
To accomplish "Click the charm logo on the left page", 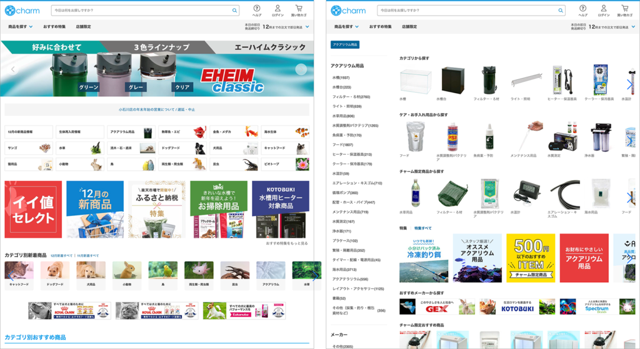I will pyautogui.click(x=22, y=11).
